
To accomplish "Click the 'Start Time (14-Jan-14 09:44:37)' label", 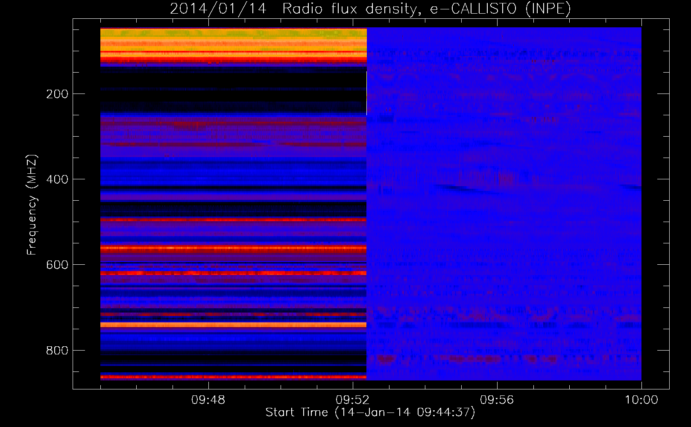I will [x=370, y=412].
